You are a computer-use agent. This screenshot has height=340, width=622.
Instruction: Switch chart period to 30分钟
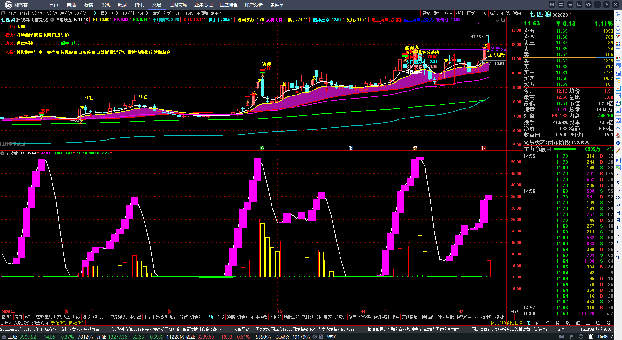coord(65,13)
